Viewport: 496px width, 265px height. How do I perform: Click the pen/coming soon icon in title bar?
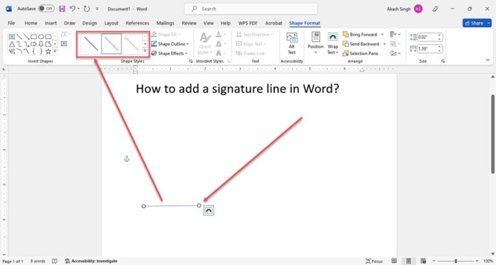[x=435, y=9]
